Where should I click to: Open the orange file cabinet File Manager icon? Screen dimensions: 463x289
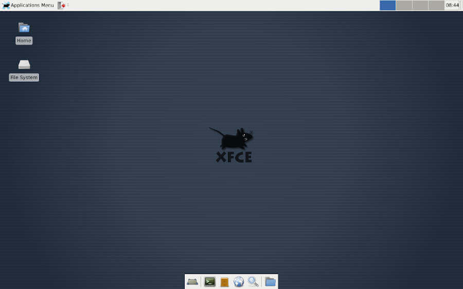click(224, 282)
